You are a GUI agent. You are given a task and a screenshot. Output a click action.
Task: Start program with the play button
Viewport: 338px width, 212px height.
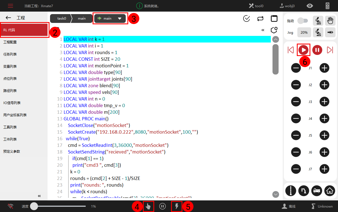click(303, 50)
